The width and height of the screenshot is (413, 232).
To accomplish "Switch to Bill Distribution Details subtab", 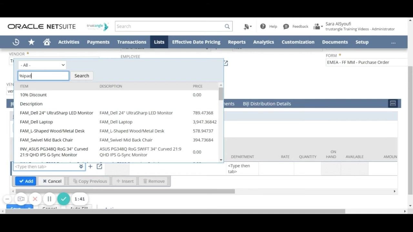I will click(267, 104).
